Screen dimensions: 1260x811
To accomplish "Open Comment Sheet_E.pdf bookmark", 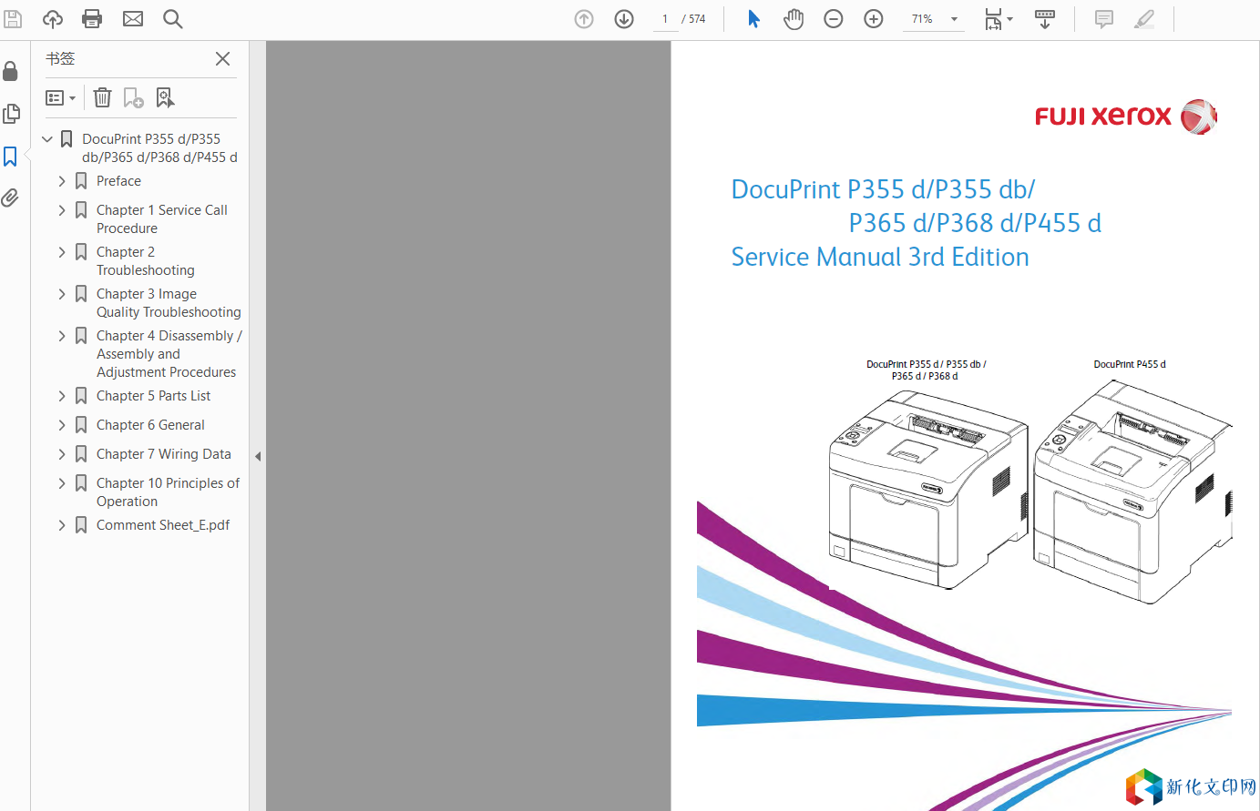I will click(162, 525).
